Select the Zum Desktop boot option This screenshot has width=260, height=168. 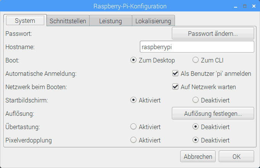coord(133,60)
